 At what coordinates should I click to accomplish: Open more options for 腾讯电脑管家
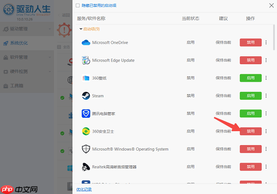[266, 114]
